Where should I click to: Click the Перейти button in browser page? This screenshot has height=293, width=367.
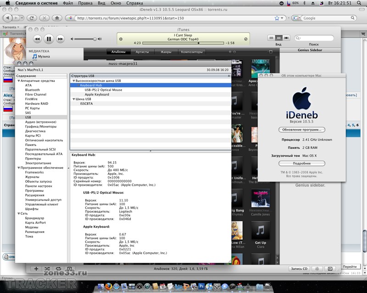coord(350,266)
